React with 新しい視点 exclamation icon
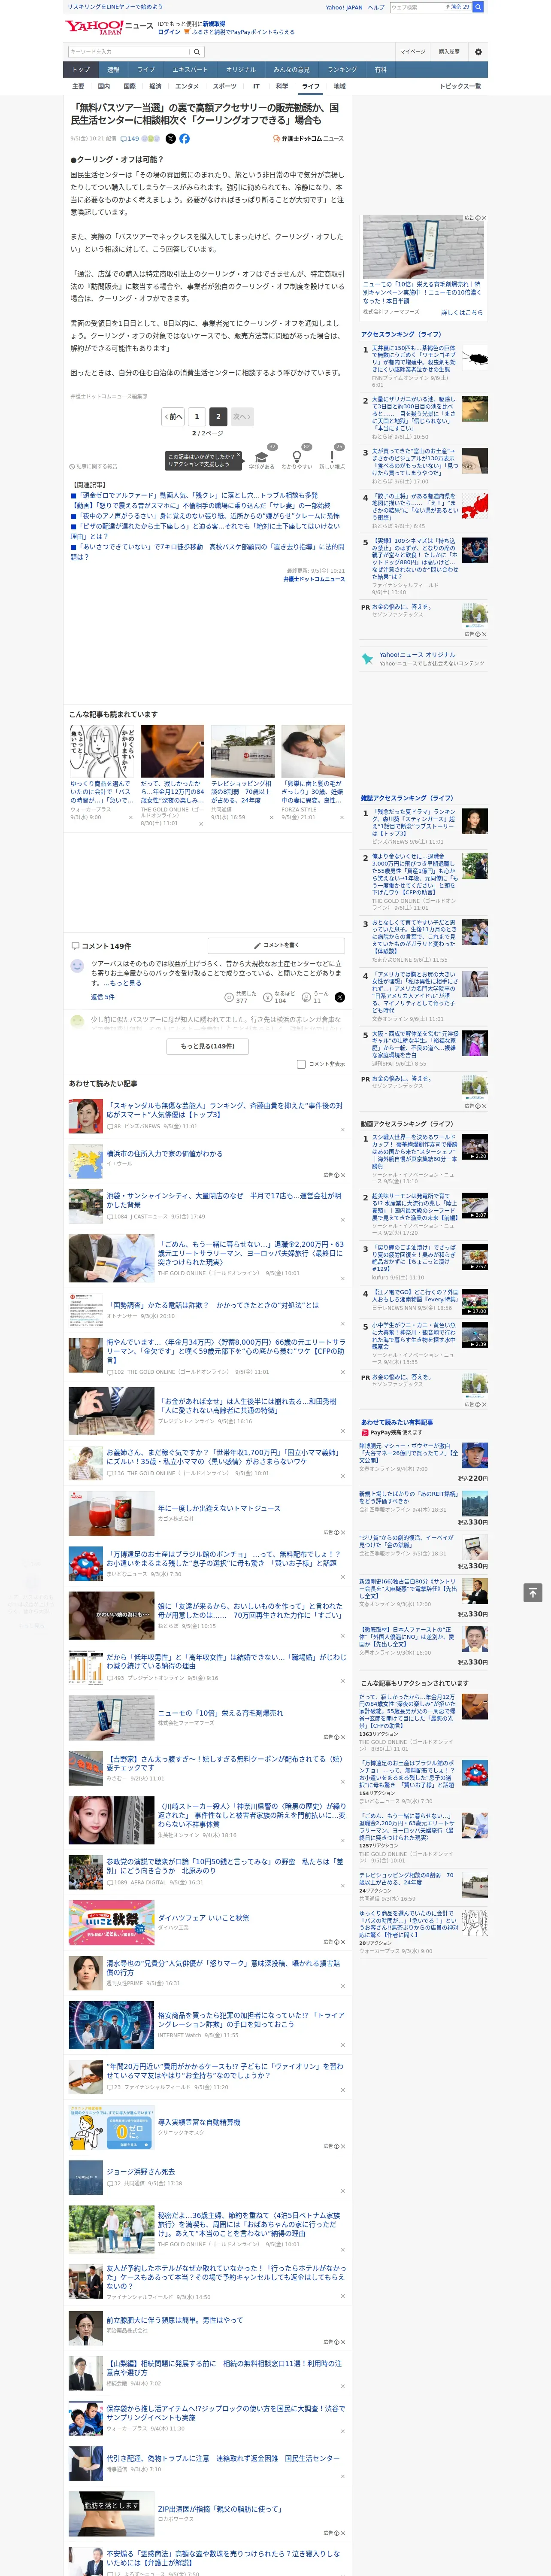The height and width of the screenshot is (2576, 551). click(332, 457)
